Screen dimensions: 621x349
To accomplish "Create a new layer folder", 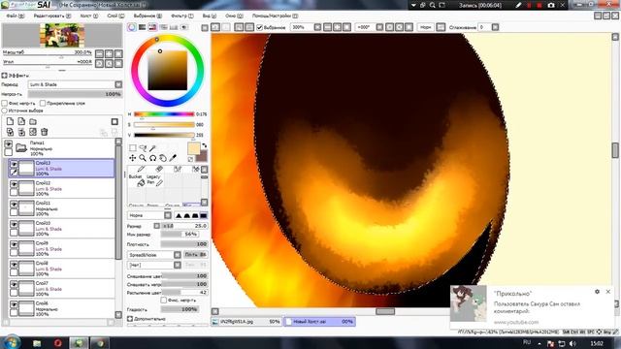I will (33, 121).
